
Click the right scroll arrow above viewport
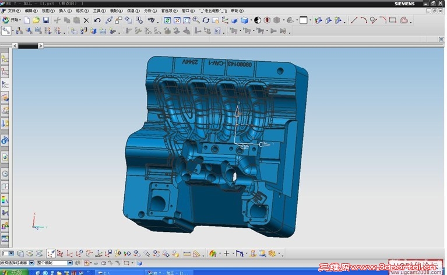pos(41,45)
